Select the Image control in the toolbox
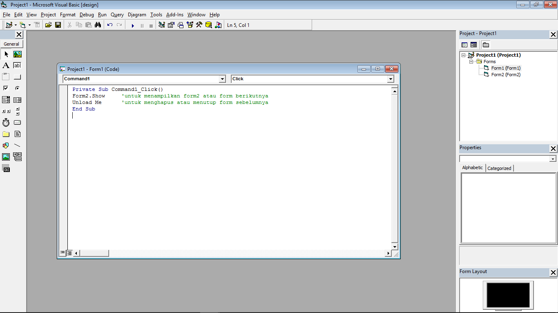Viewport: 558px width, 313px height. point(6,156)
